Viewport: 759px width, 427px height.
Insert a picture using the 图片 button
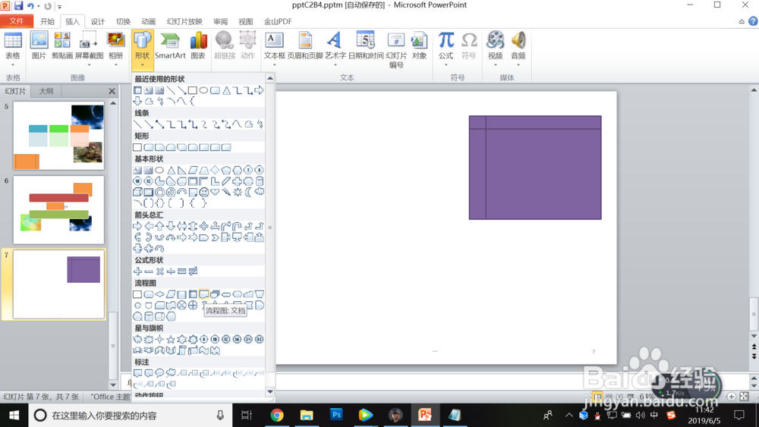point(39,46)
